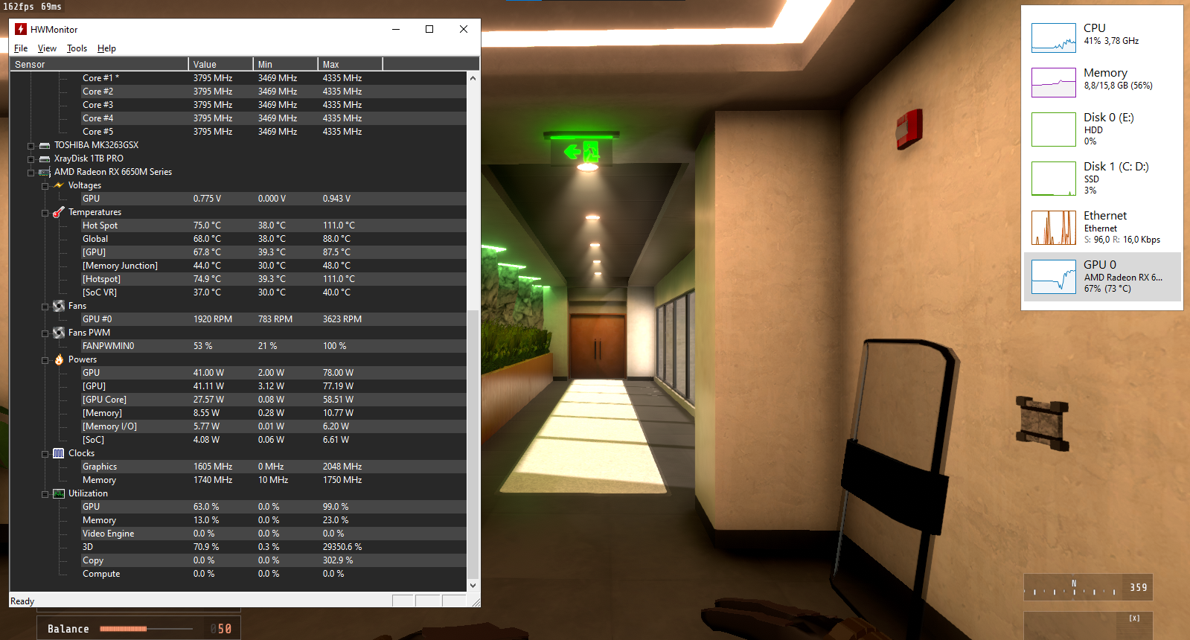Screen dimensions: 1190x640
Task: Select the Ethernet performance entry
Action: (1102, 227)
